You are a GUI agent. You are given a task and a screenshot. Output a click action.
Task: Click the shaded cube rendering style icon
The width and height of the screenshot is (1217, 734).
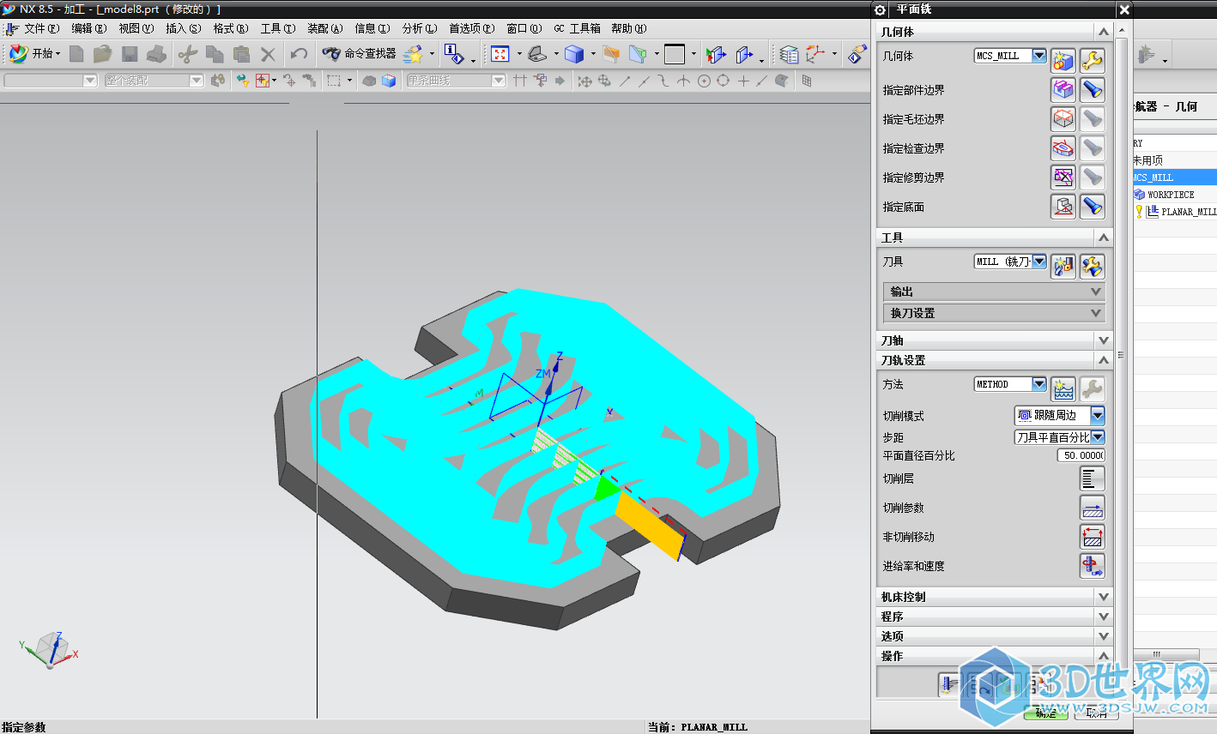click(x=574, y=54)
